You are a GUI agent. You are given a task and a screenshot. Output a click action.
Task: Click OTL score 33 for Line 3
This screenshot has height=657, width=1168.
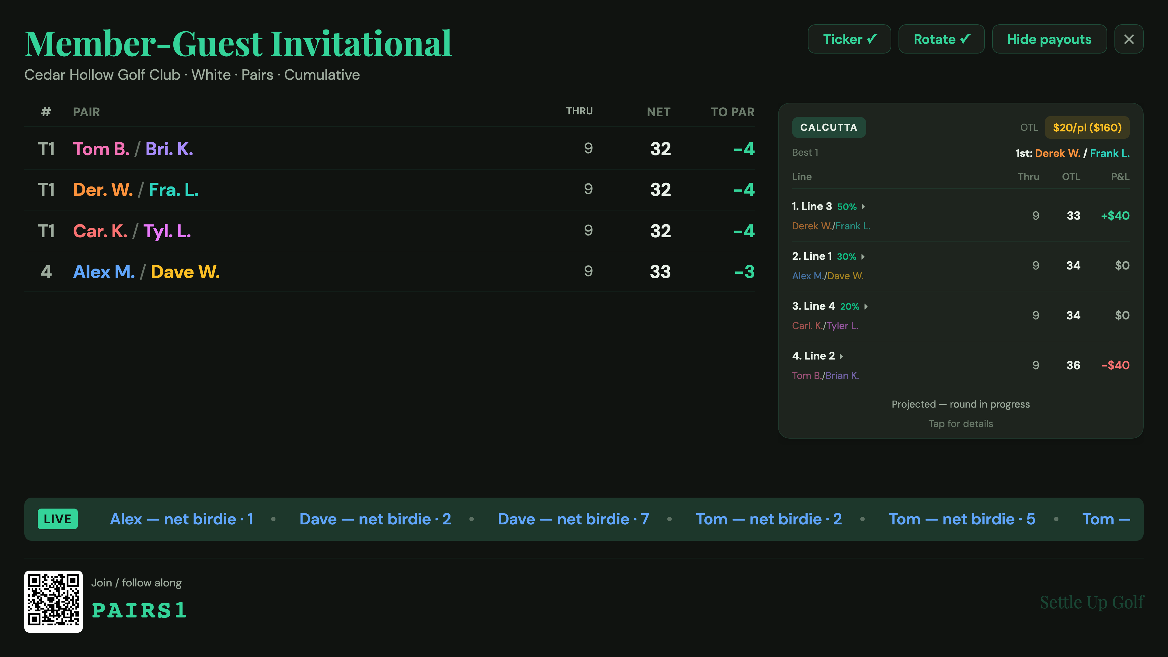(1073, 215)
